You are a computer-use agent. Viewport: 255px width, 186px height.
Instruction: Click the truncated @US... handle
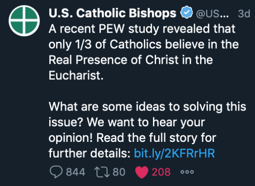click(212, 14)
